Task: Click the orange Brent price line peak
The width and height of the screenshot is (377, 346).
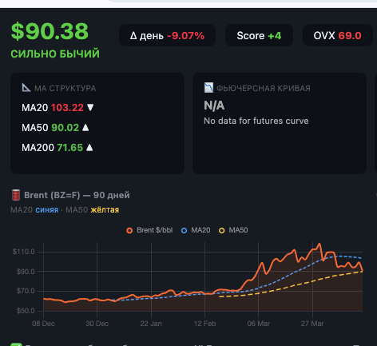Action: tap(319, 244)
